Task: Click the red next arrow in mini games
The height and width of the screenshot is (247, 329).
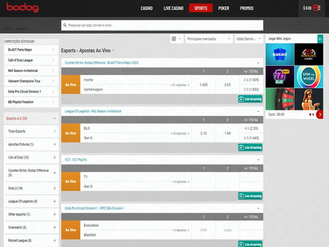Action: pyautogui.click(x=320, y=114)
